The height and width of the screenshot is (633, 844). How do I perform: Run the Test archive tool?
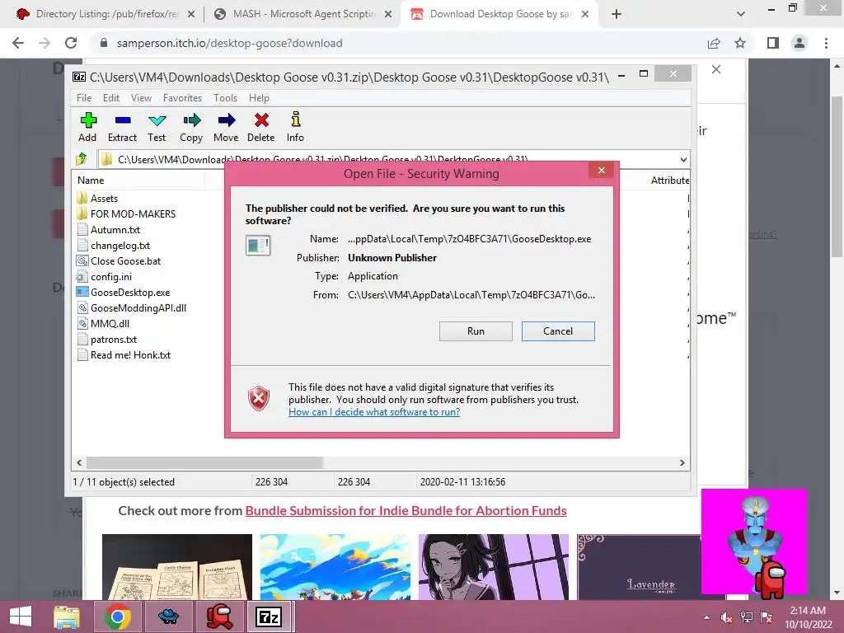pos(157,127)
